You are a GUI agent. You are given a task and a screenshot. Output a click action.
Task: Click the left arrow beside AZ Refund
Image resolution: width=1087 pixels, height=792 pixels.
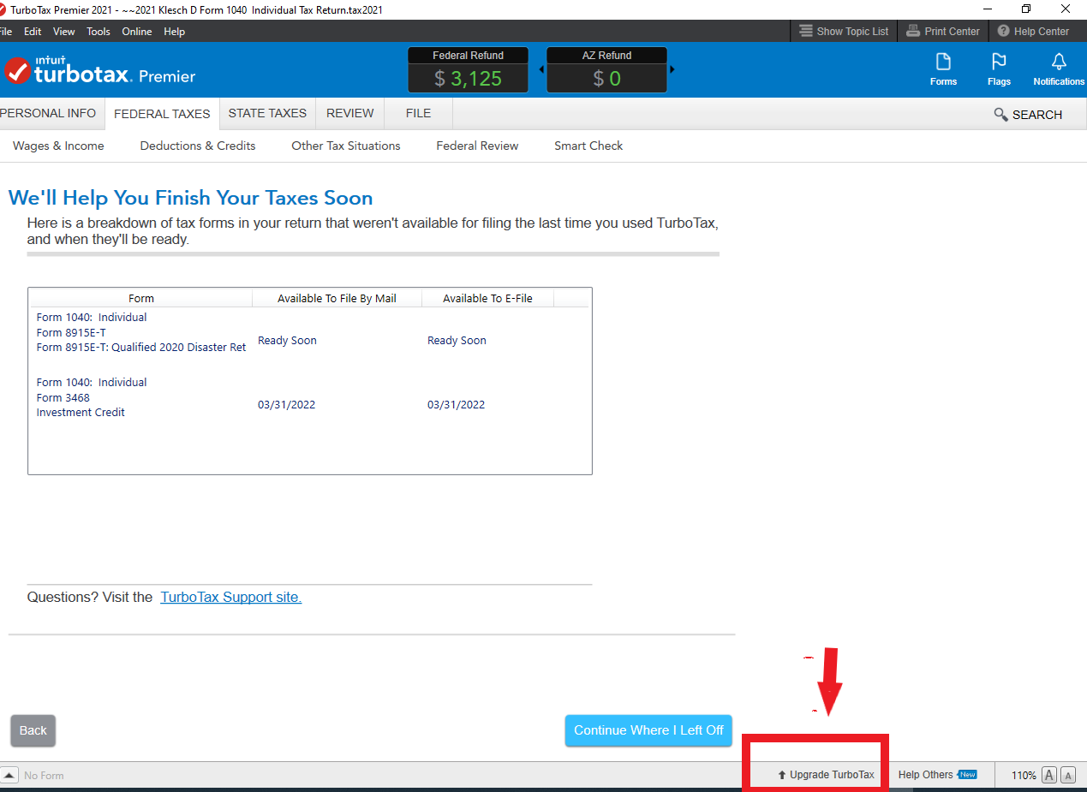coord(541,69)
